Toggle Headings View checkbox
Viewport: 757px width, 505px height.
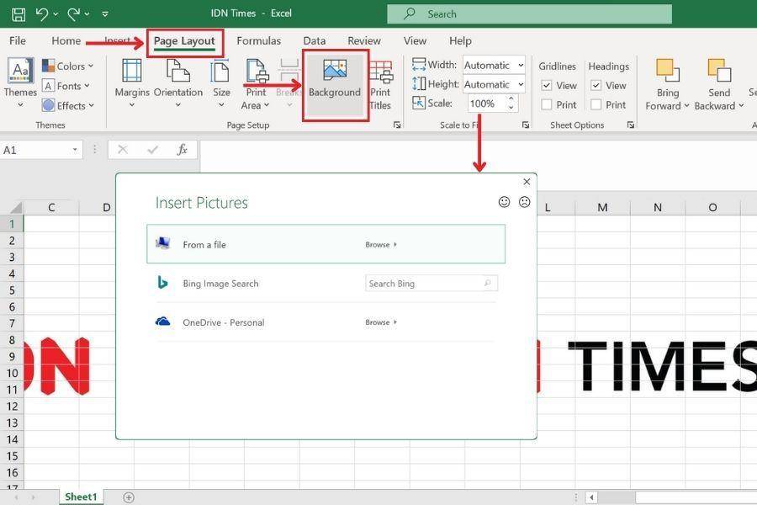[596, 86]
